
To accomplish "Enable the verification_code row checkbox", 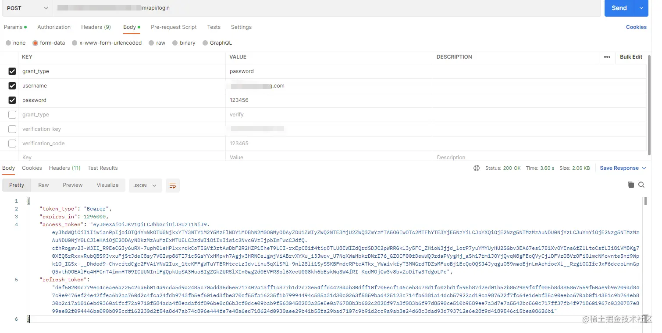I will (12, 144).
